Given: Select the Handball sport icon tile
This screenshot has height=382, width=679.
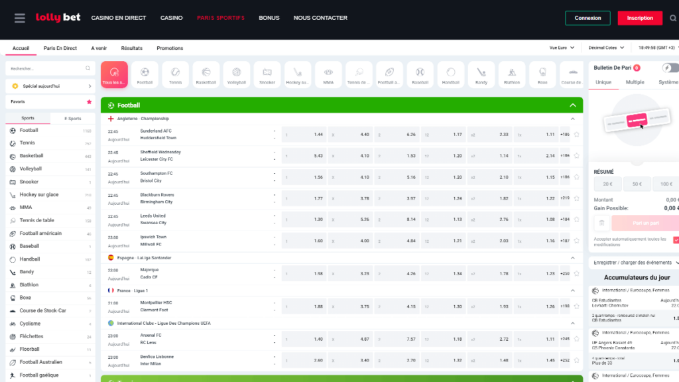Looking at the screenshot, I should click(451, 74).
